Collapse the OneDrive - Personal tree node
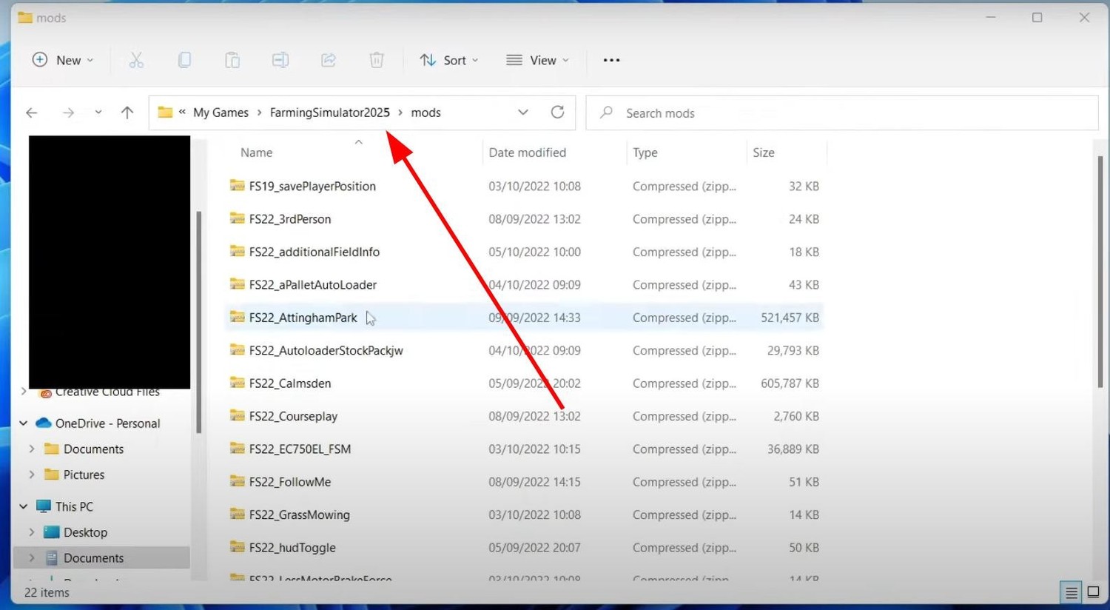1110x610 pixels. 24,423
